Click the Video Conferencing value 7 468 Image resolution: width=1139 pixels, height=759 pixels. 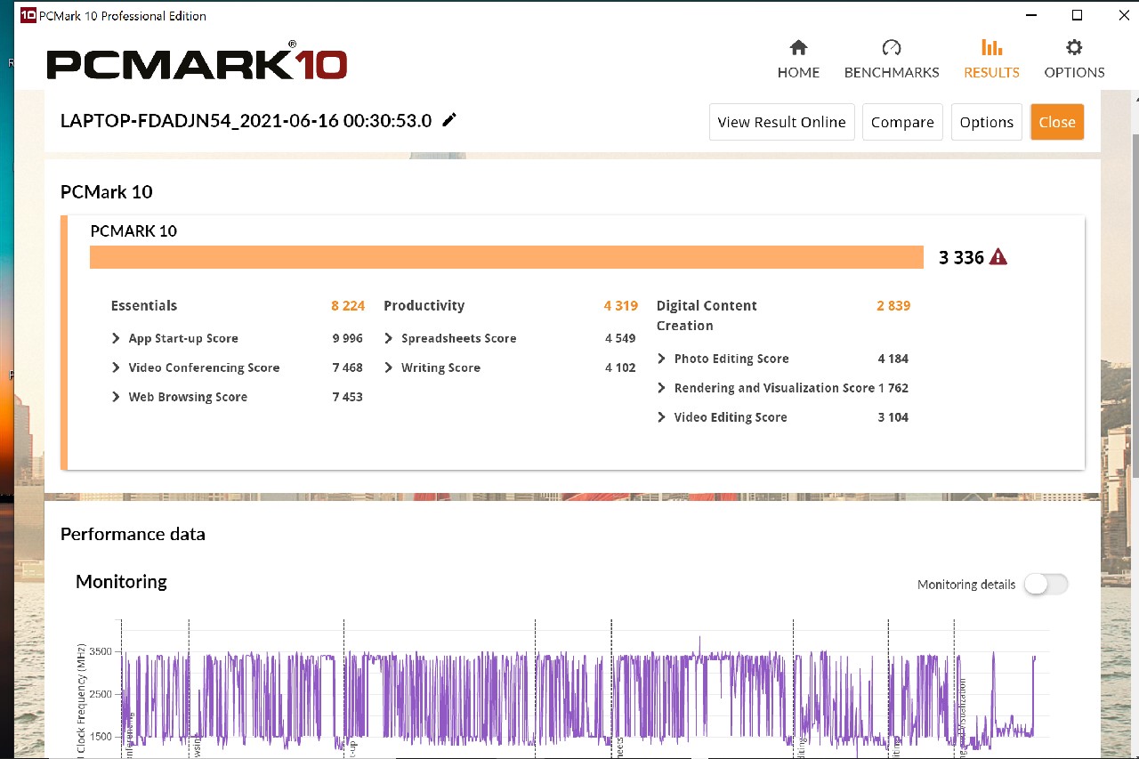[347, 367]
